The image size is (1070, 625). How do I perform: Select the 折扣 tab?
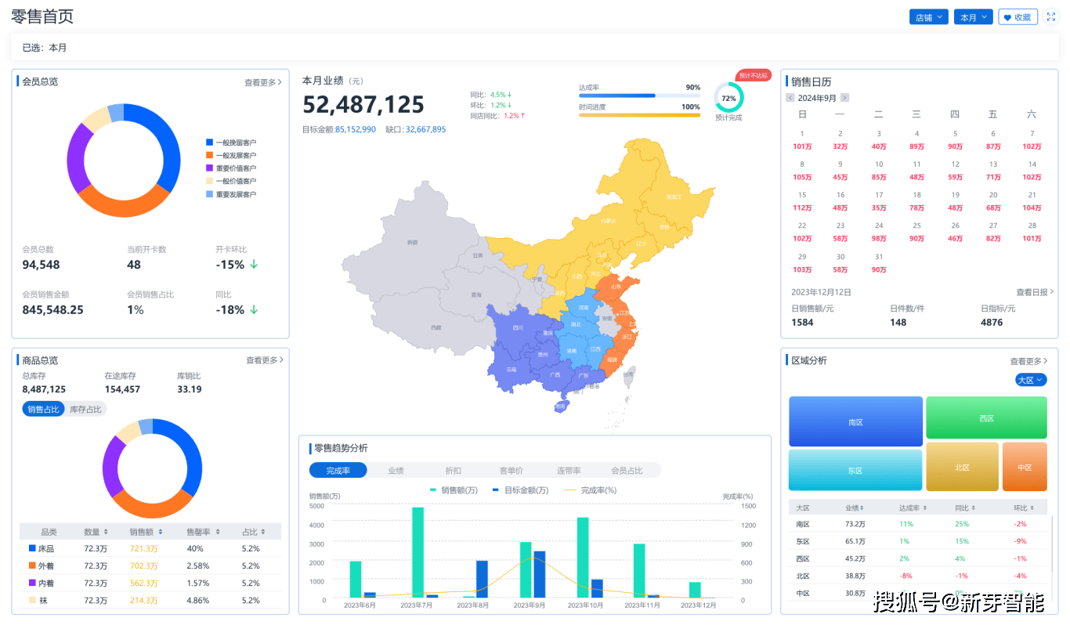454,470
